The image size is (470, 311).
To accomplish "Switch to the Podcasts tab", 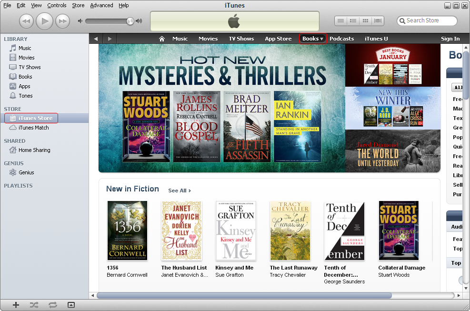I will point(342,39).
